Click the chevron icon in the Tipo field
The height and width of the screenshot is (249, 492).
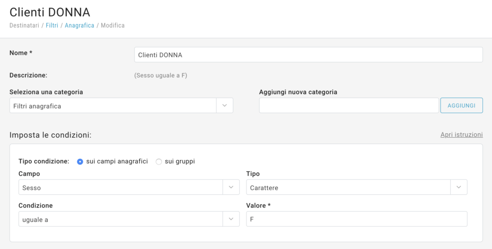pyautogui.click(x=458, y=188)
